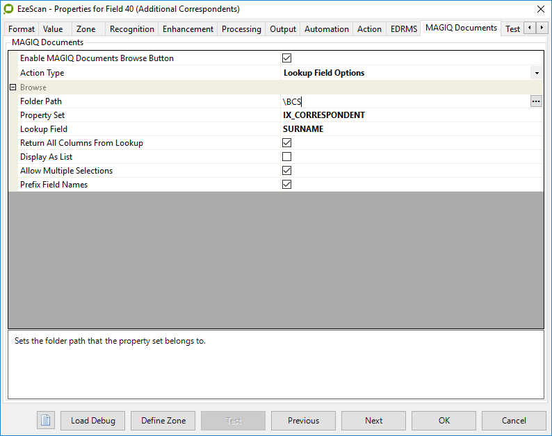The width and height of the screenshot is (552, 436).
Task: Click into the Folder Path text field
Action: [x=403, y=101]
